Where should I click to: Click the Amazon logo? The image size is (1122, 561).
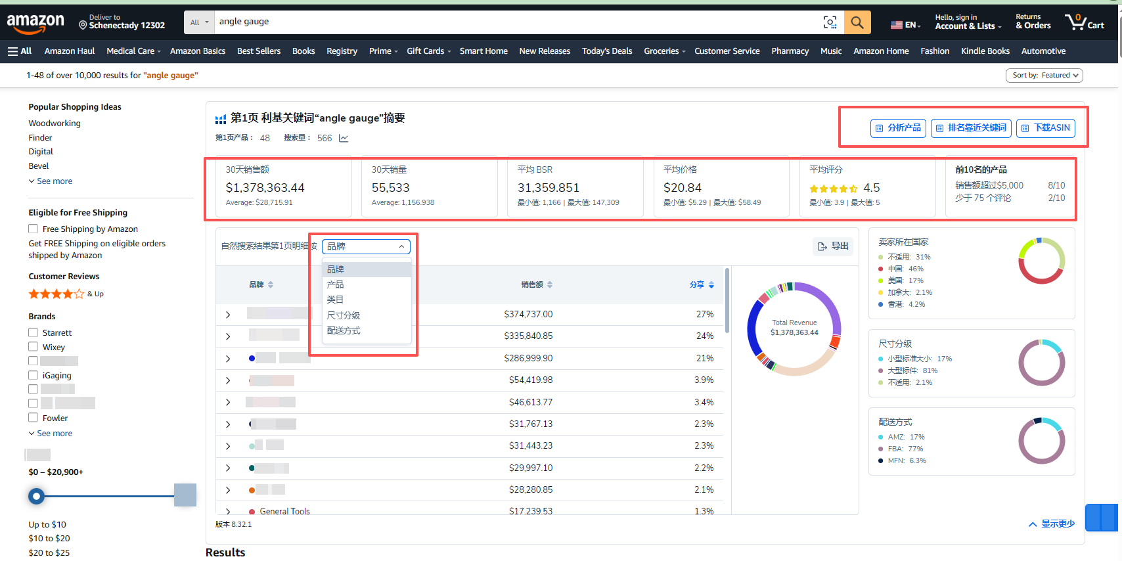(35, 24)
